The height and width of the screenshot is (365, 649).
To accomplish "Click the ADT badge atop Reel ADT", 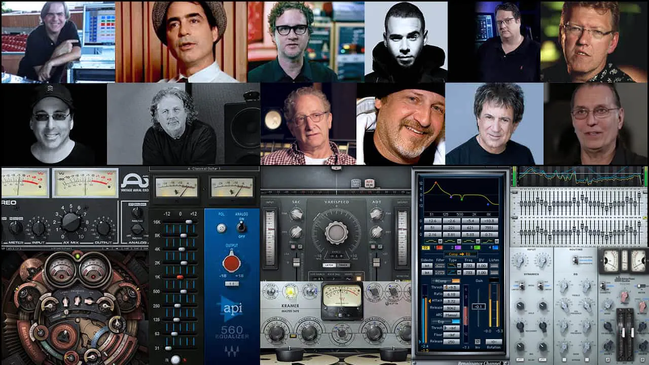I will point(369,183).
